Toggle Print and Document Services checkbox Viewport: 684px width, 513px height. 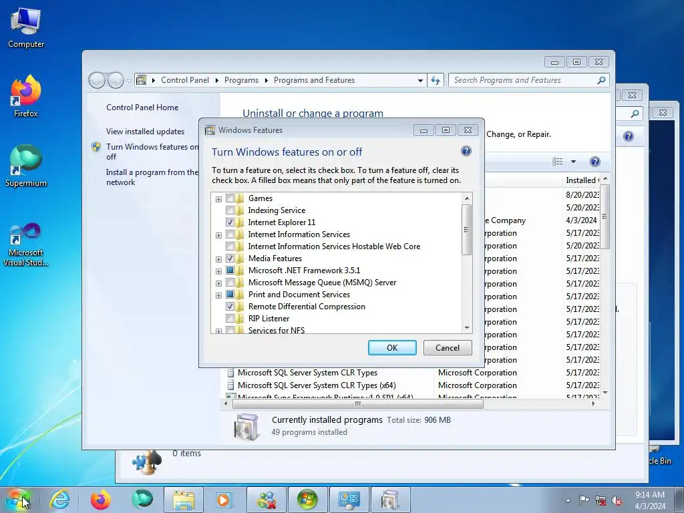tap(230, 295)
